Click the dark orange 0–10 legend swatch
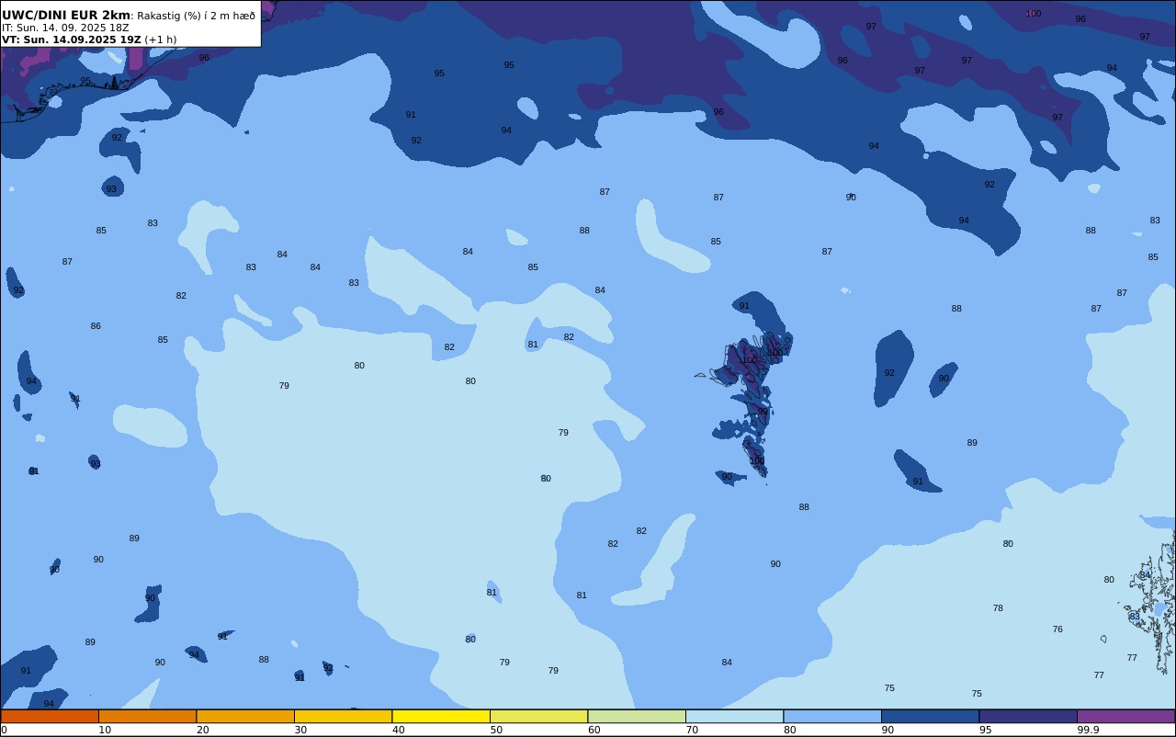 (x=50, y=716)
